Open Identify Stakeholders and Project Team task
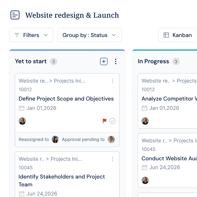The height and width of the screenshot is (197, 197). coord(62,180)
